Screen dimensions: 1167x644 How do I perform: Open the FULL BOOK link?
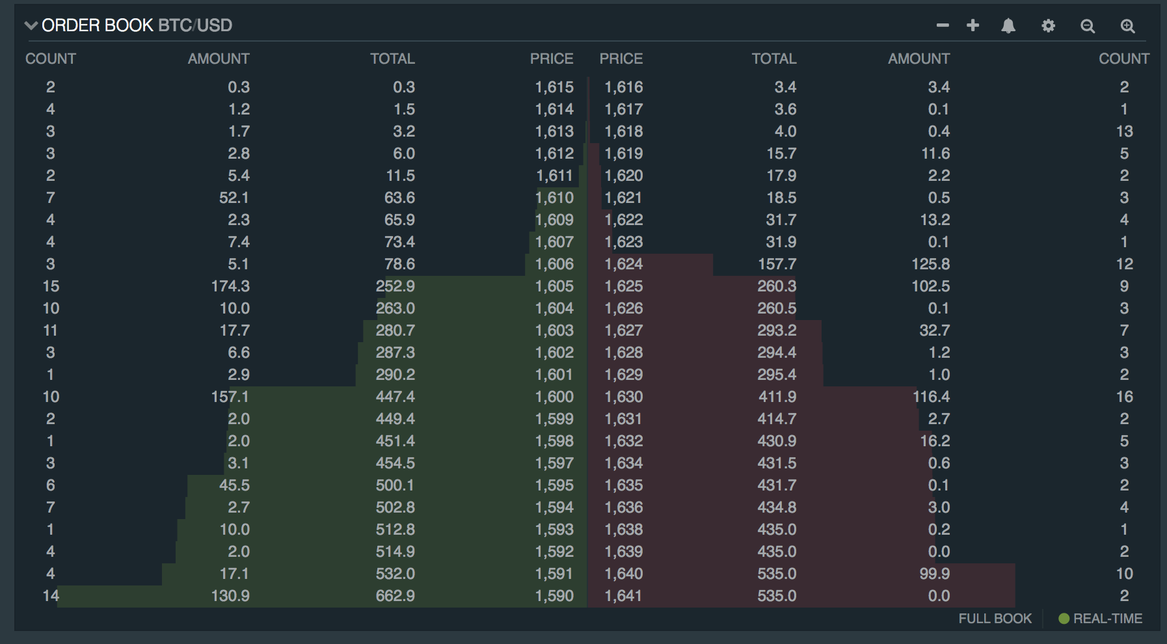[995, 619]
